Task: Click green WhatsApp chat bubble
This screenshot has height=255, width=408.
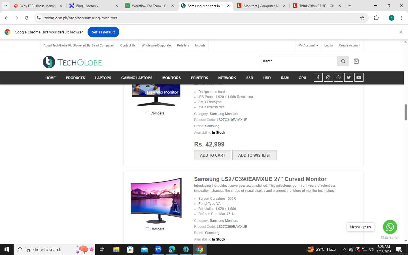Action: pyautogui.click(x=390, y=227)
